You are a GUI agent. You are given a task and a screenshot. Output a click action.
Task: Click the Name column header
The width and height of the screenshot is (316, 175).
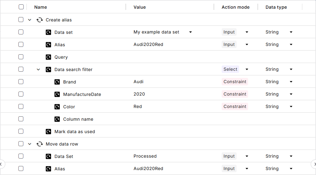pyautogui.click(x=40, y=7)
